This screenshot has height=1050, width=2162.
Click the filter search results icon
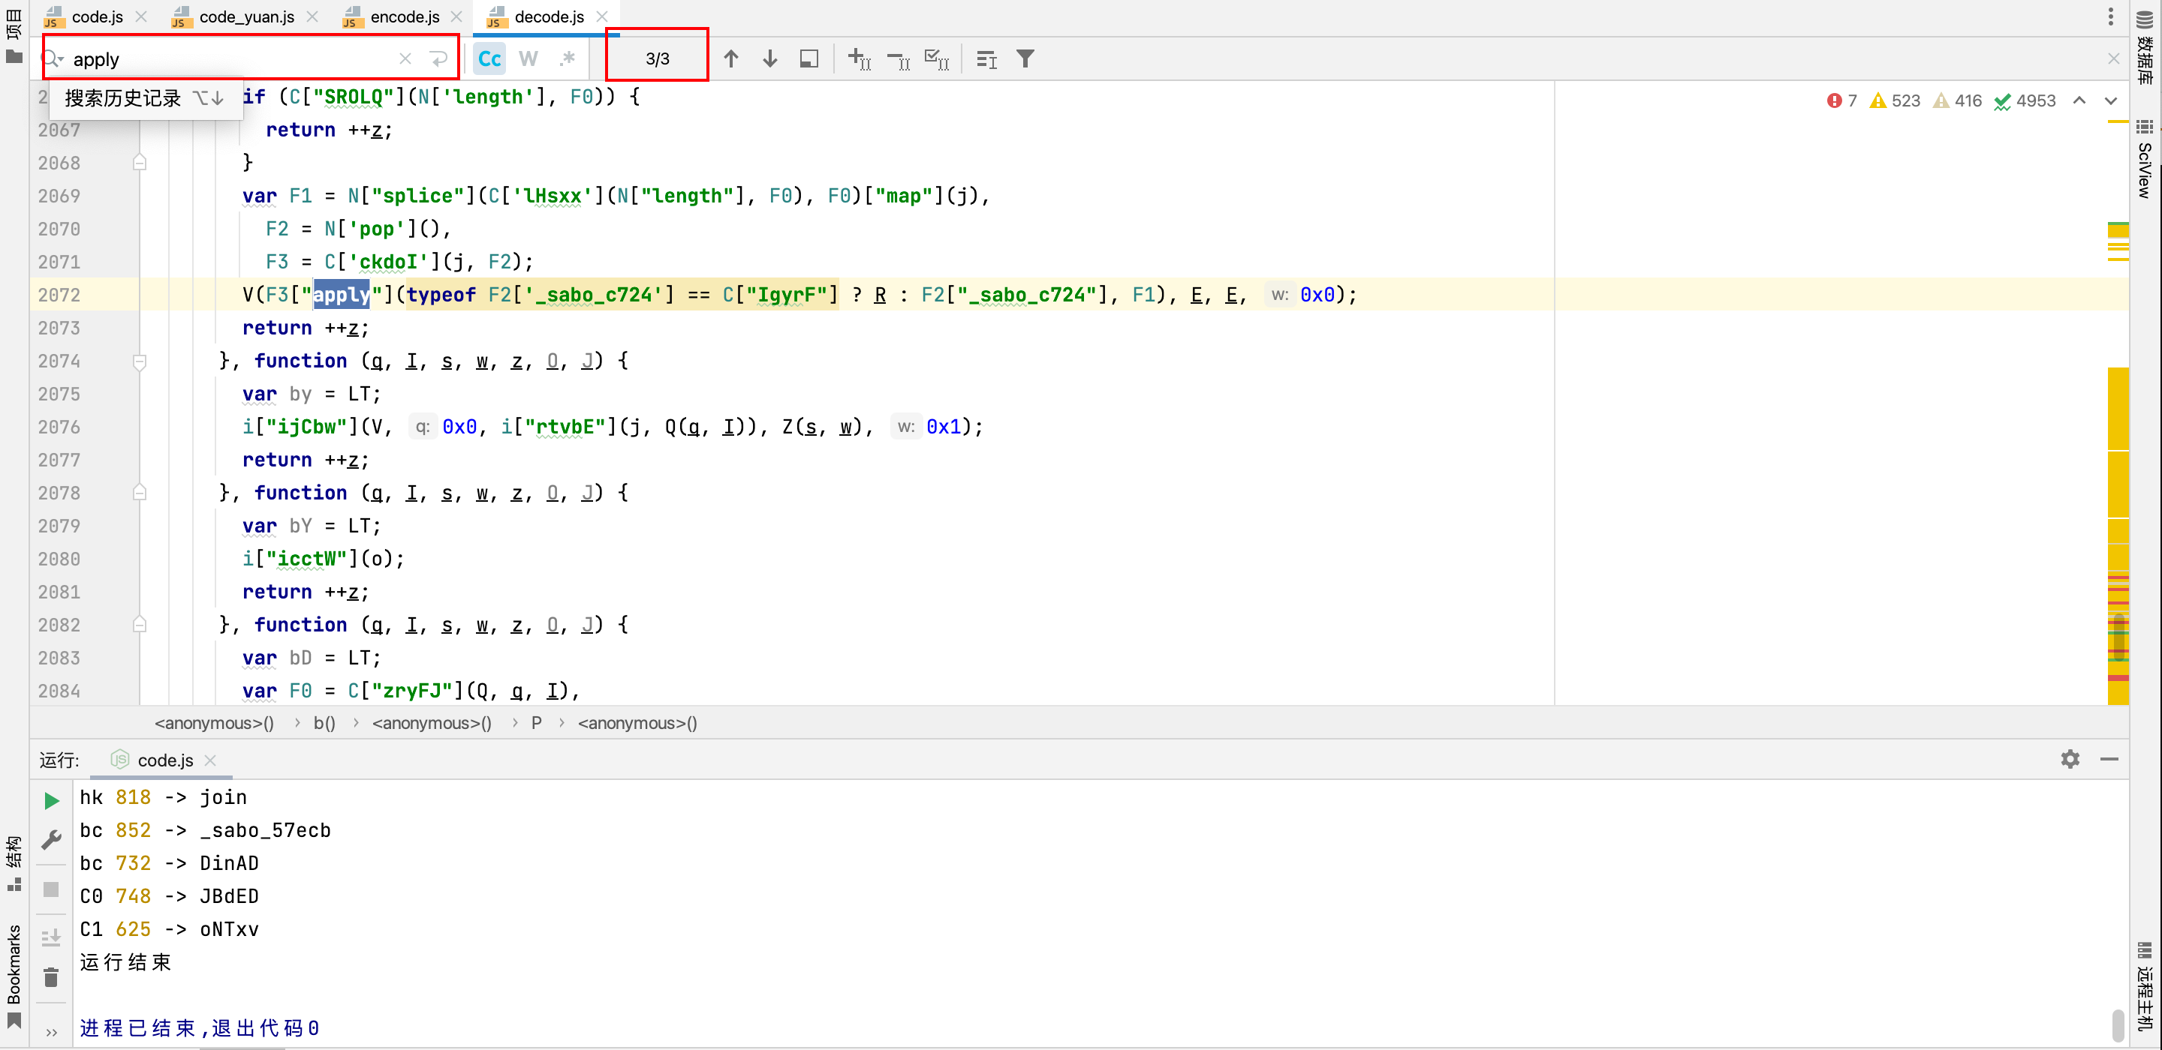tap(1025, 58)
